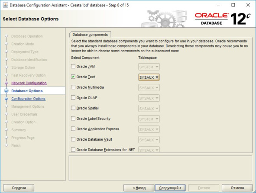Expand Oracle Spatial tablespace dropdown
The width and height of the screenshot is (256, 193).
pyautogui.click(x=149, y=109)
